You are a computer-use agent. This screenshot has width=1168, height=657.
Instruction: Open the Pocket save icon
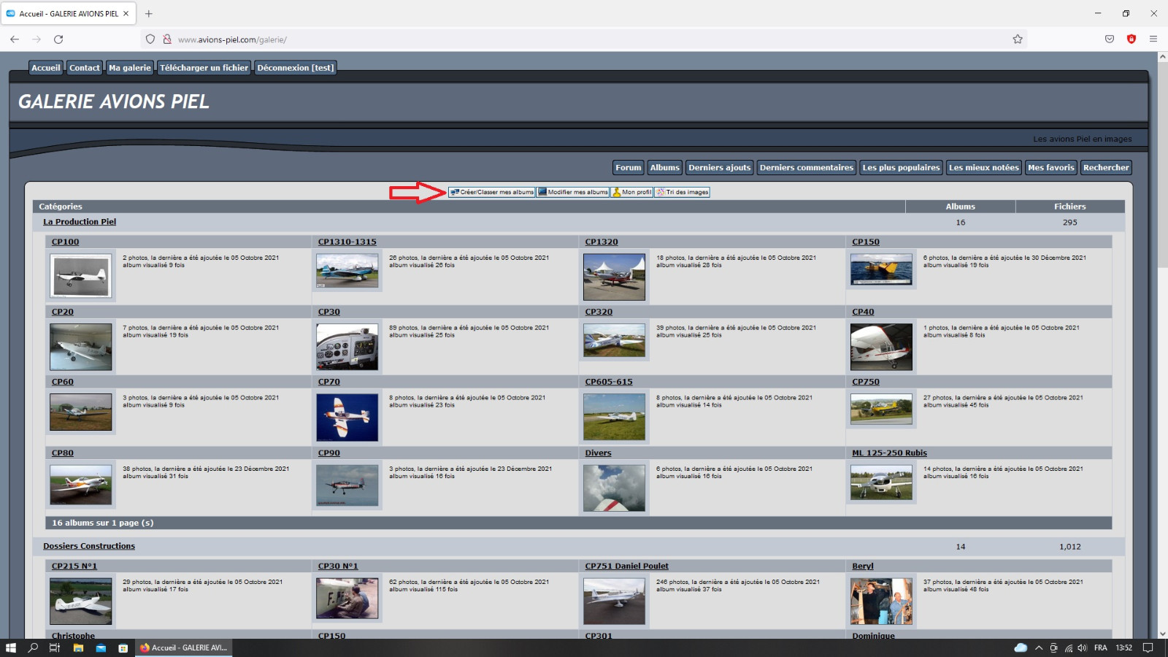tap(1110, 39)
